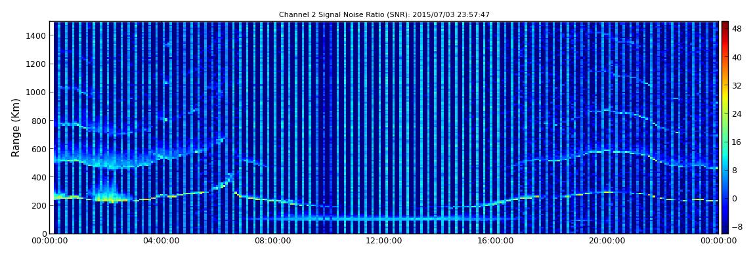
Task: Click the 200 range tick label
Action: [39, 206]
